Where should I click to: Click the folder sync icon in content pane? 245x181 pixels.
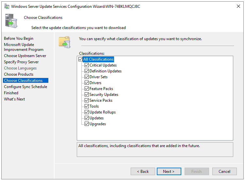point(65,42)
